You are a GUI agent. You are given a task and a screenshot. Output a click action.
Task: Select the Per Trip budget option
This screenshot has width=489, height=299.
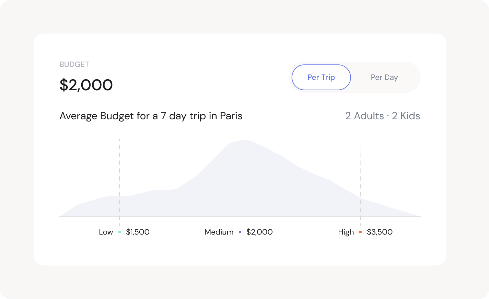(321, 77)
